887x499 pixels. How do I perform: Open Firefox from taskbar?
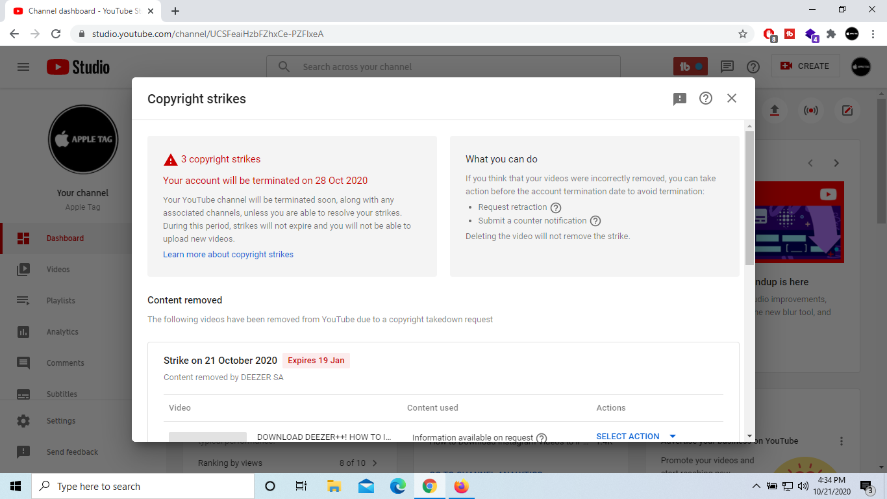coord(462,486)
